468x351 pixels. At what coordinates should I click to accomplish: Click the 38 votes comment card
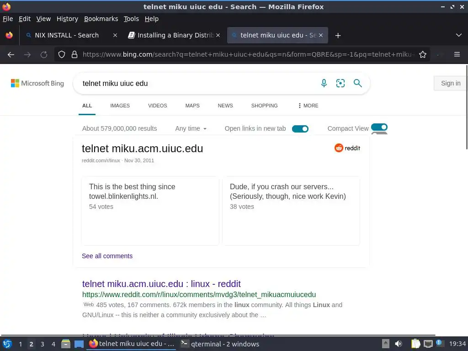click(x=291, y=211)
